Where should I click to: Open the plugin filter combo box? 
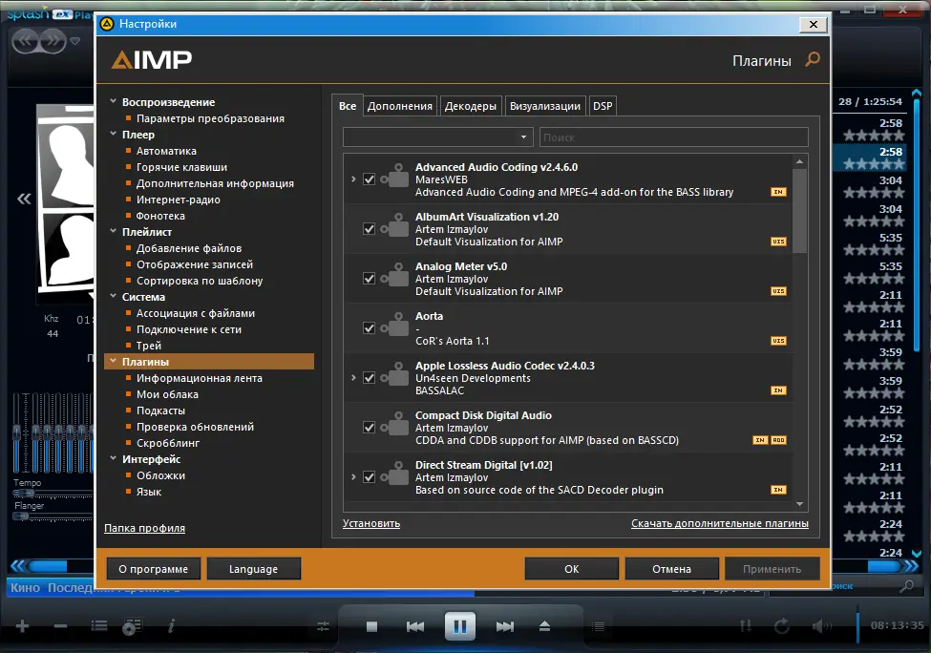437,137
